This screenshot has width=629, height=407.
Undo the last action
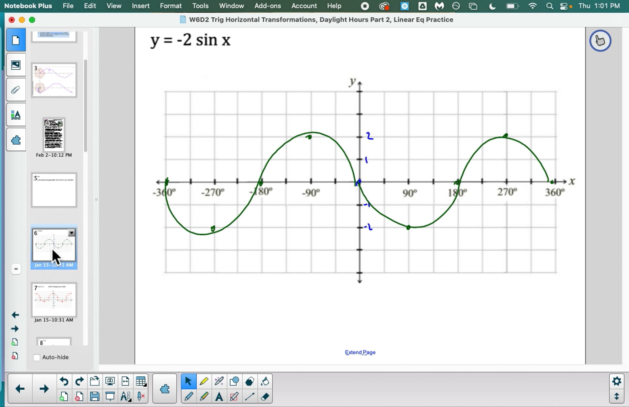click(x=64, y=381)
